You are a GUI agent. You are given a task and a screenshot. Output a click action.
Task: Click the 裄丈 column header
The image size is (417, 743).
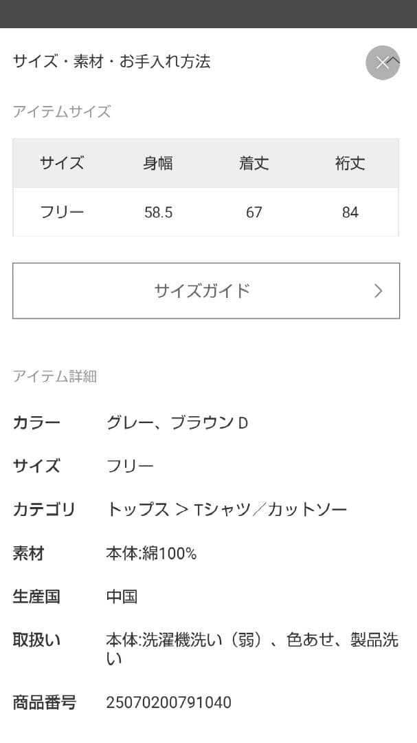tap(350, 164)
